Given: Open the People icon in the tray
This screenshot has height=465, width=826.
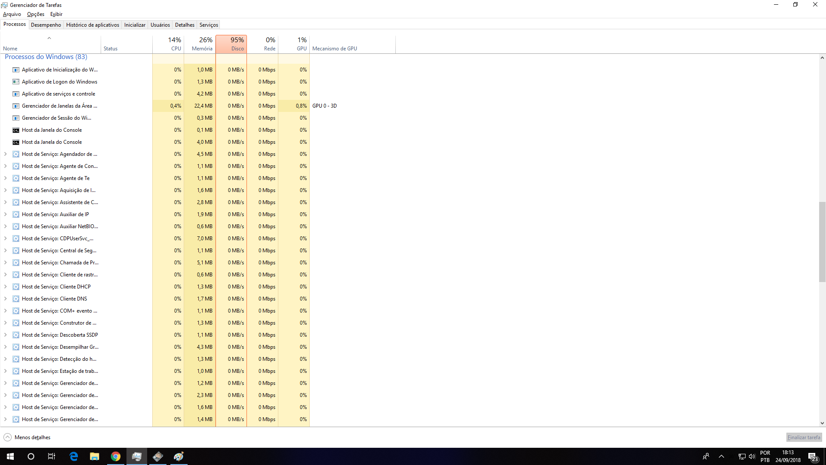Looking at the screenshot, I should (x=706, y=456).
